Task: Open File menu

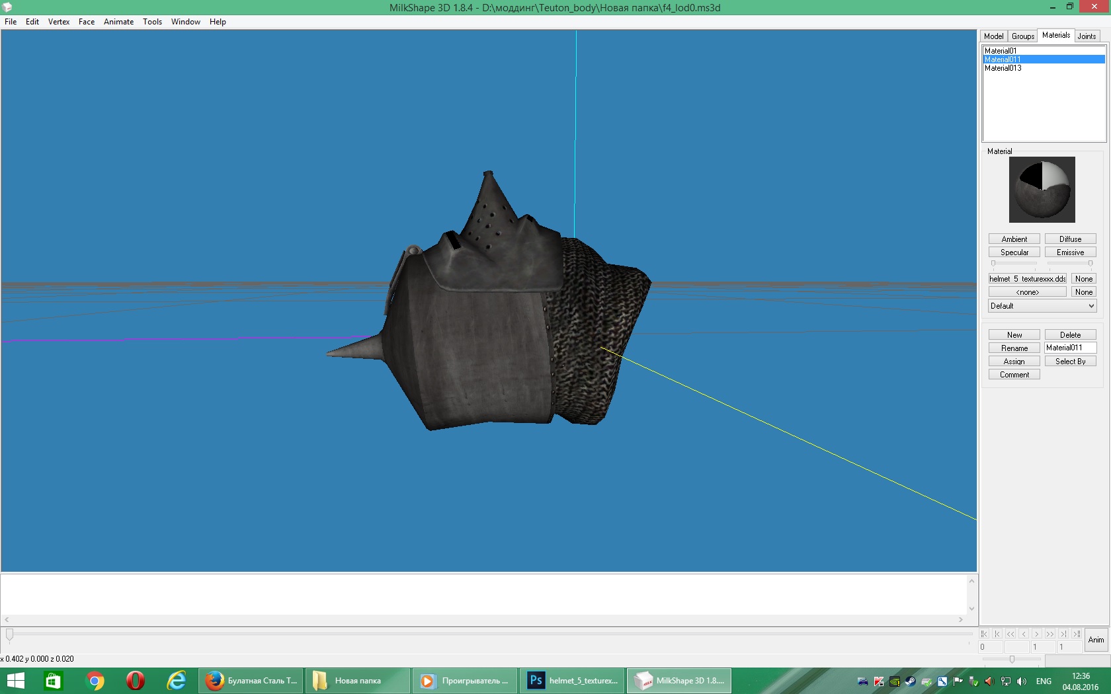Action: click(x=11, y=22)
